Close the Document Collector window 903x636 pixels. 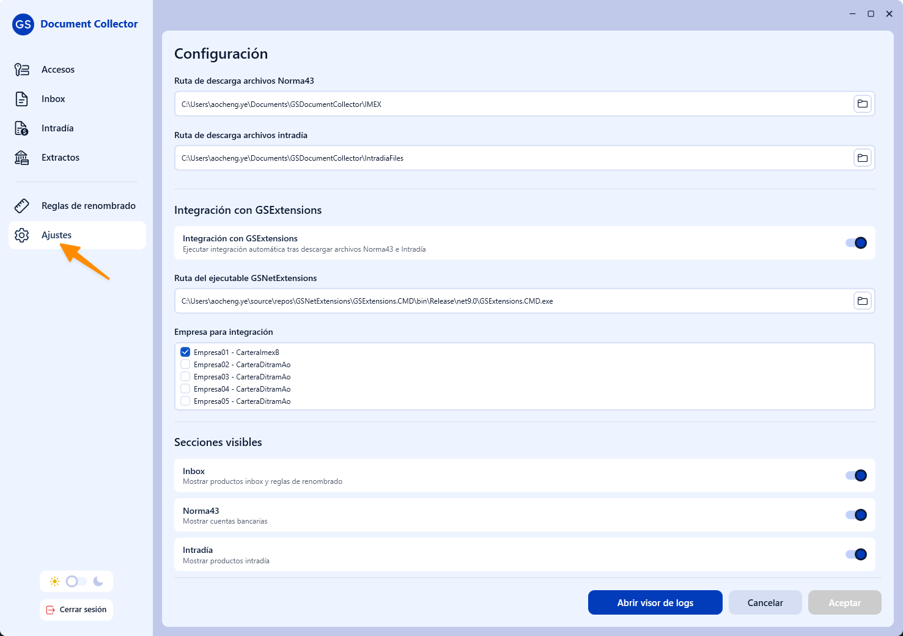tap(890, 13)
